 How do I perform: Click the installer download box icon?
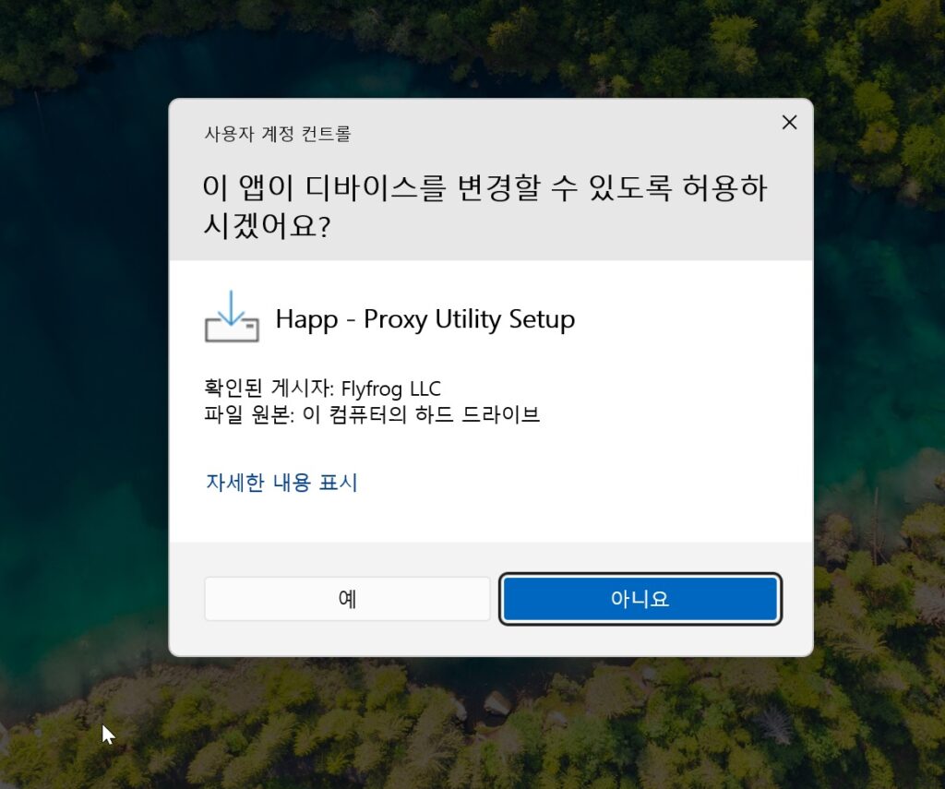[232, 317]
